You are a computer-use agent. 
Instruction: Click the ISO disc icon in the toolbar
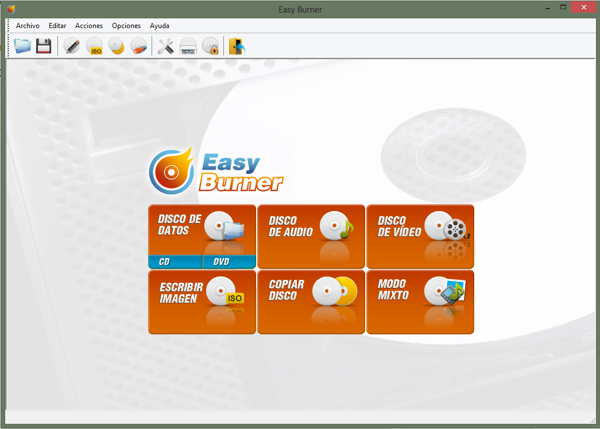click(x=94, y=46)
